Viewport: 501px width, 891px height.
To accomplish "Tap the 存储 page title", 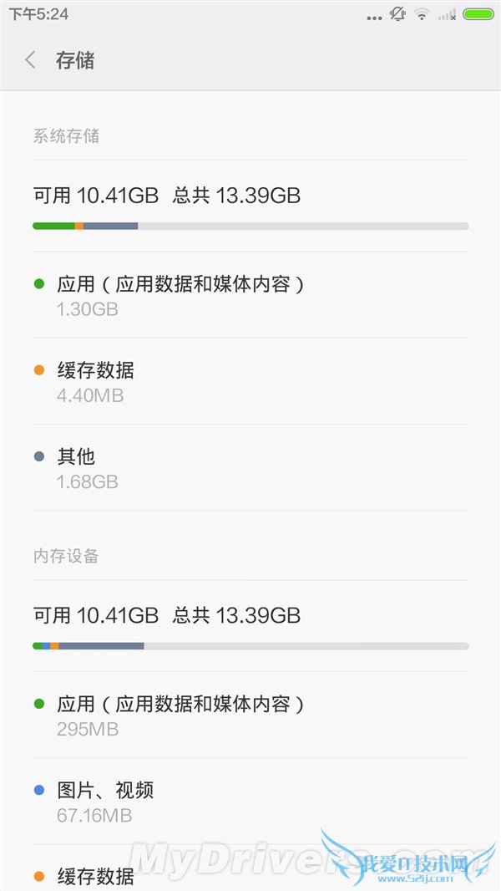I will [75, 60].
